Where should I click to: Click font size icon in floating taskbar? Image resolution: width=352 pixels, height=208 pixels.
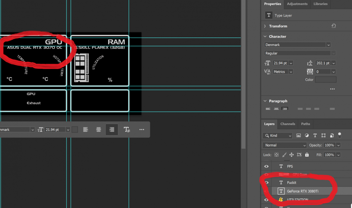[40, 130]
